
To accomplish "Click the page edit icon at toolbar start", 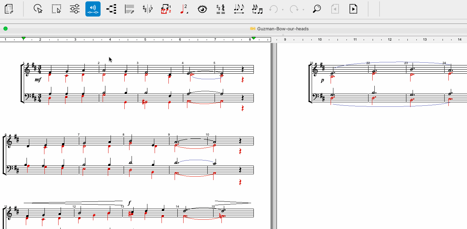I will point(9,9).
